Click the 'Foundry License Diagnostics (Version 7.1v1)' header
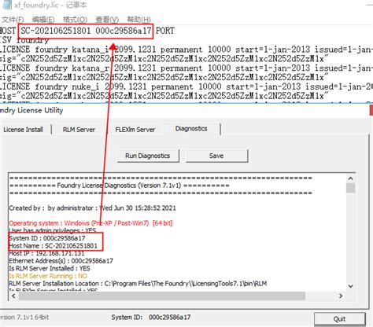 tap(119, 186)
